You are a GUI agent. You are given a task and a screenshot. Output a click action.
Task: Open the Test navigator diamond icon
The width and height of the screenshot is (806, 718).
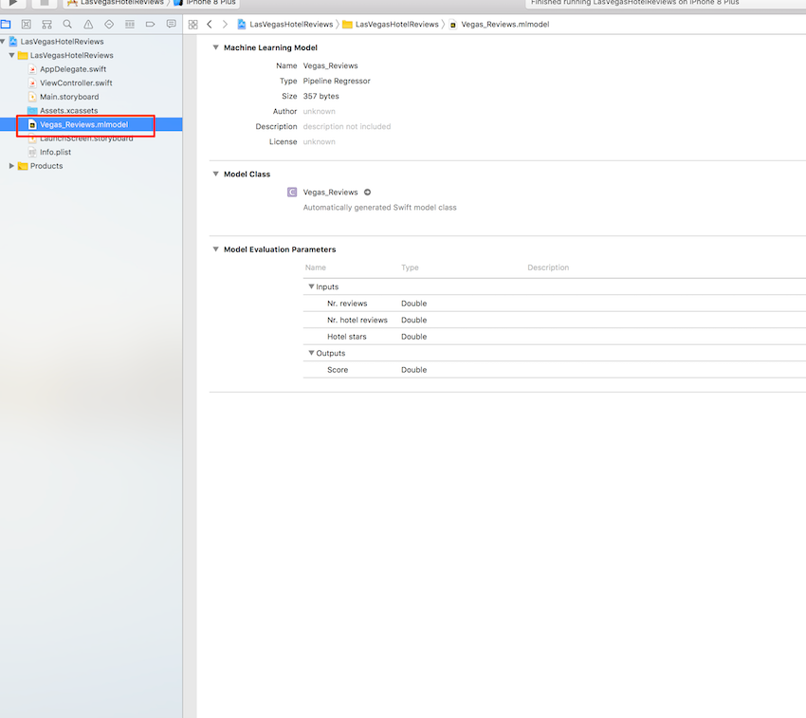(109, 24)
